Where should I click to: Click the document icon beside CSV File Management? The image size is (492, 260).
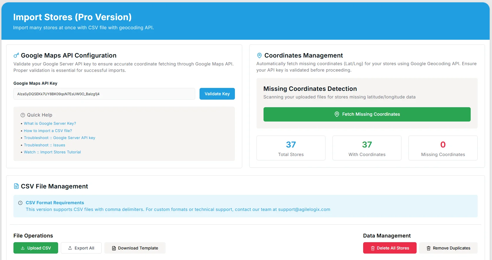point(16,186)
